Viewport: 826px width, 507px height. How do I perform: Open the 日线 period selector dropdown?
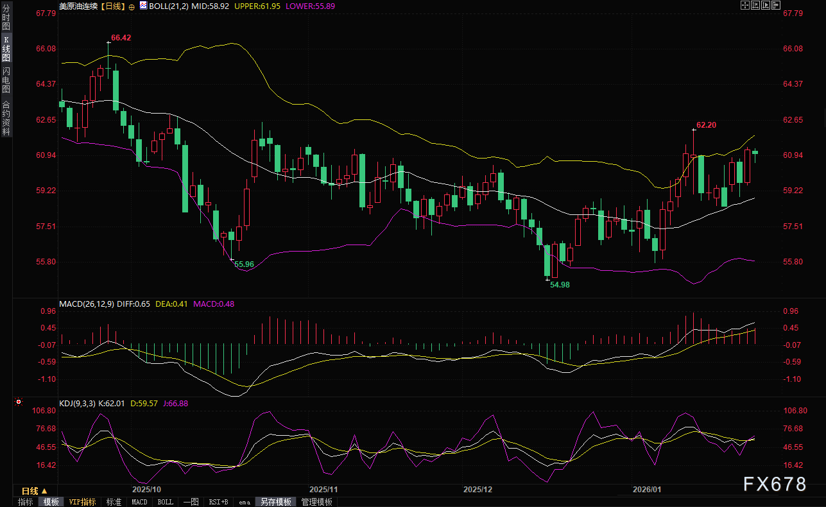30,491
